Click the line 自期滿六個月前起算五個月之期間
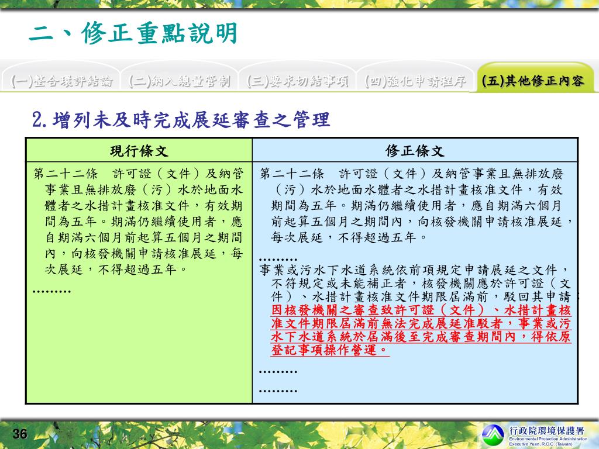 (x=144, y=237)
